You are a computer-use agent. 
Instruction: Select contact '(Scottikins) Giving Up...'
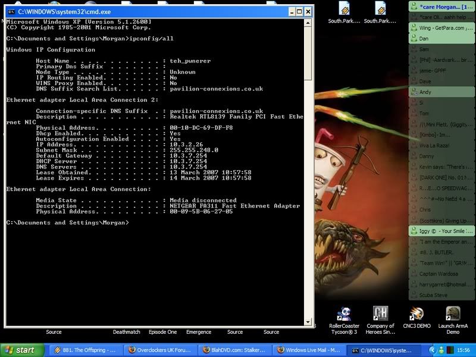[x=441, y=220]
